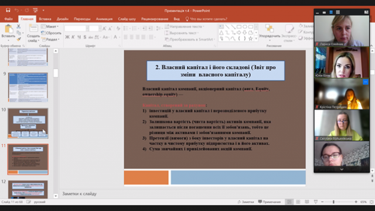Open the Переходы ribbon tab

point(82,19)
